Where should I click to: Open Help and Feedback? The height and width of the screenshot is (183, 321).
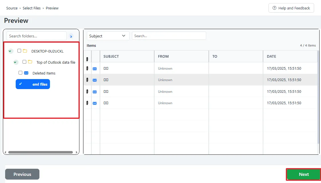291,8
